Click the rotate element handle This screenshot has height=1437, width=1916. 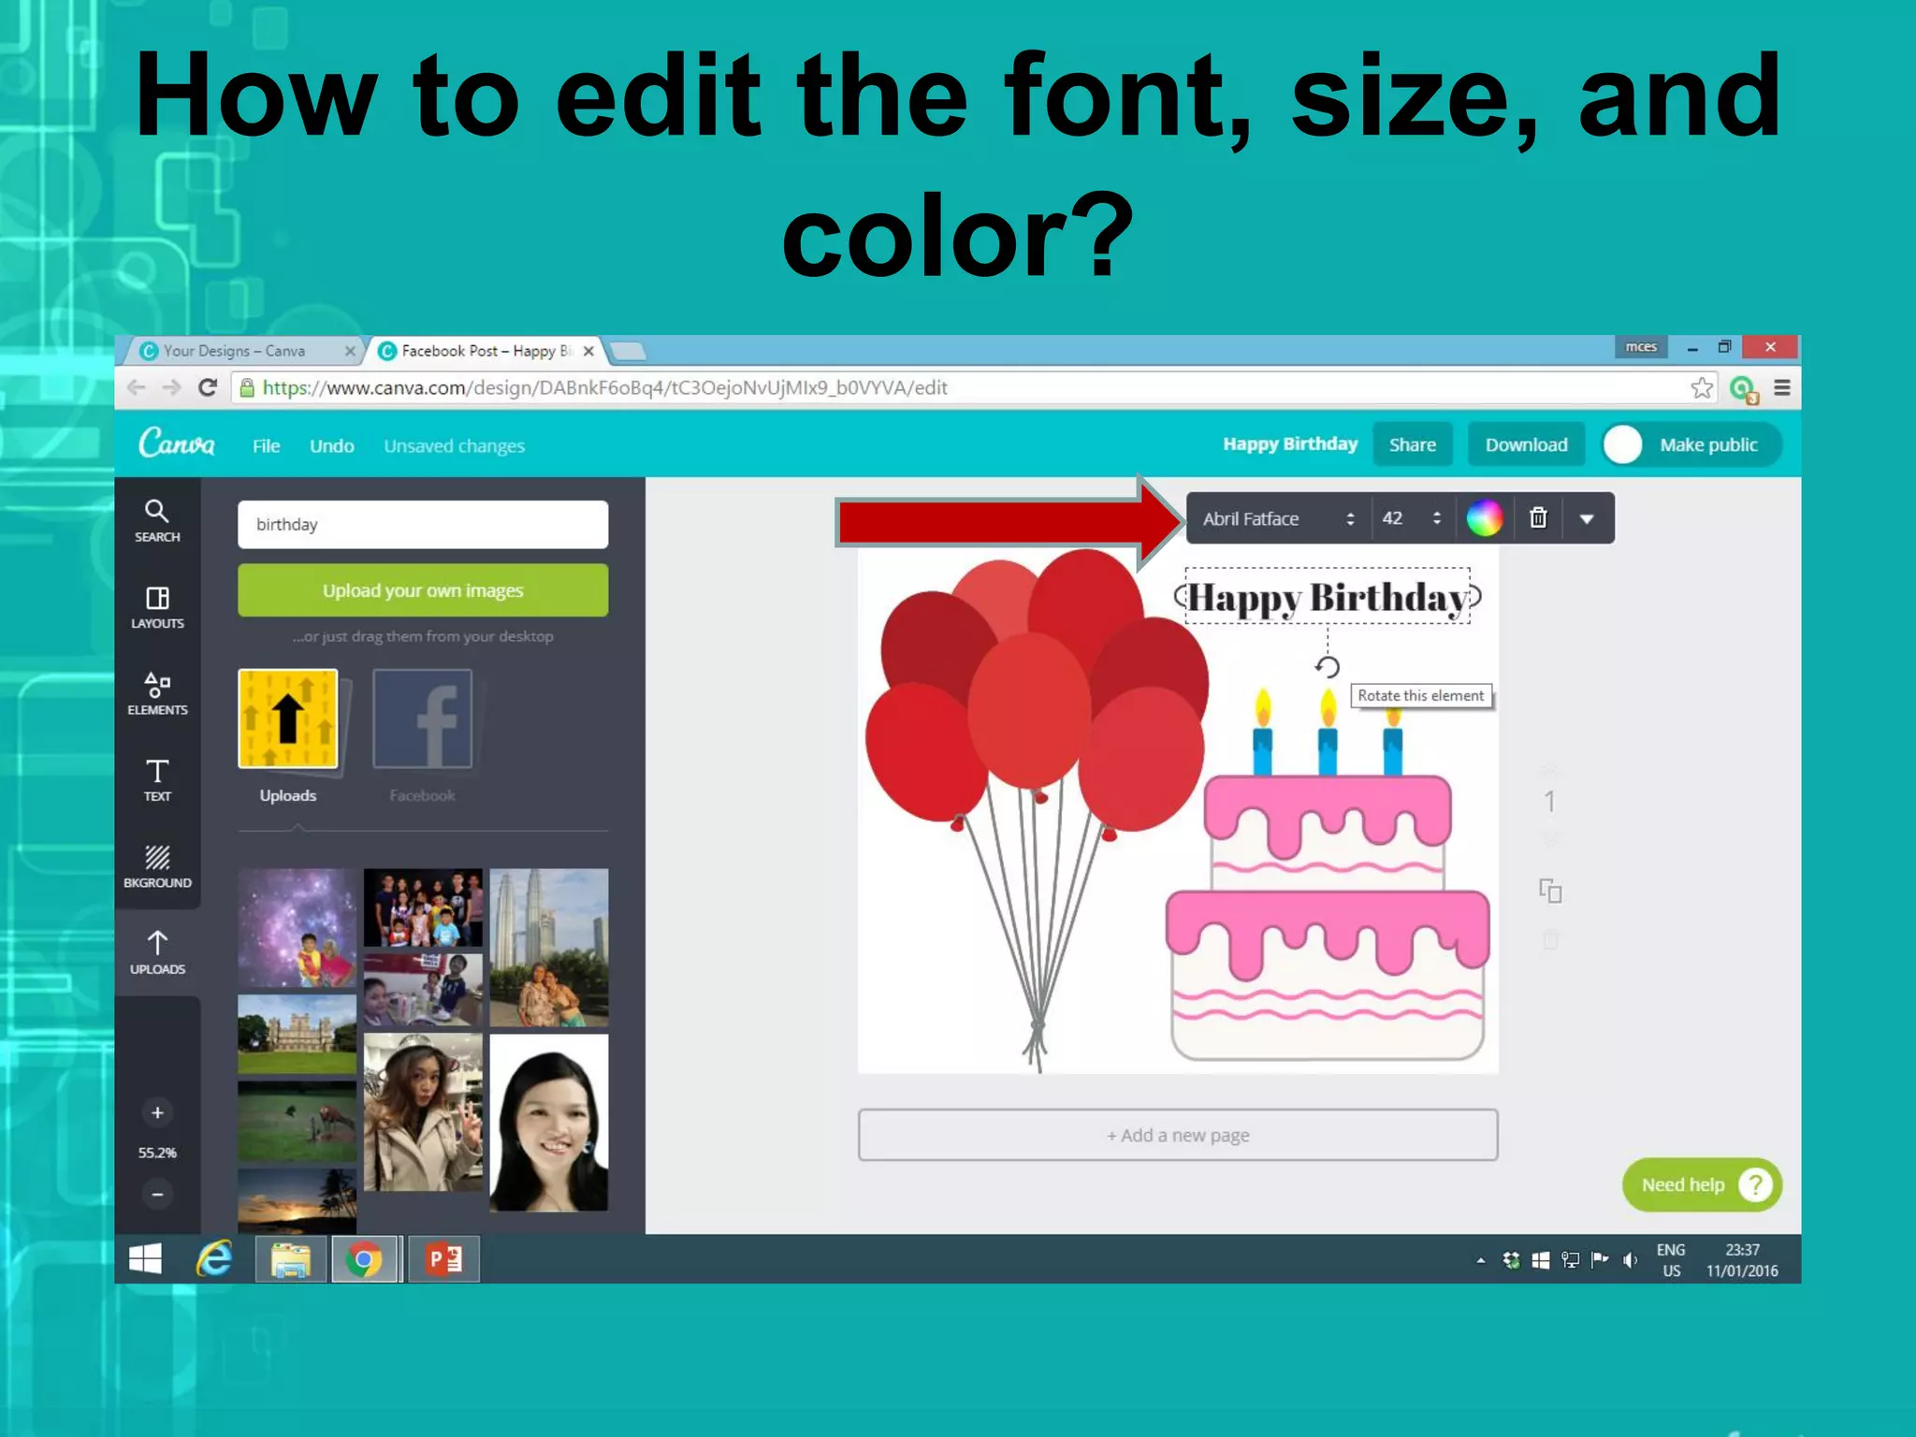click(x=1327, y=666)
